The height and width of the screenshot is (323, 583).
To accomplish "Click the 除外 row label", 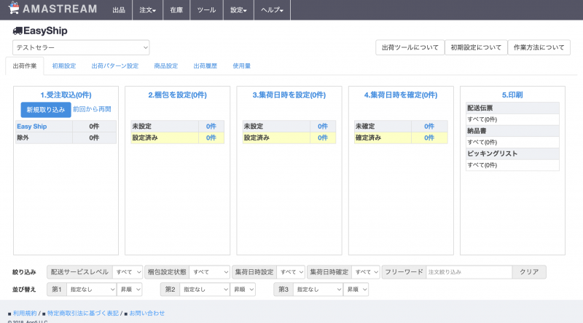I will coord(23,137).
